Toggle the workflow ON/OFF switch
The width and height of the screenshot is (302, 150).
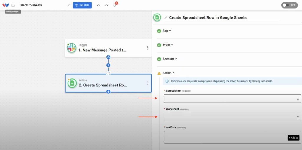pos(290,5)
